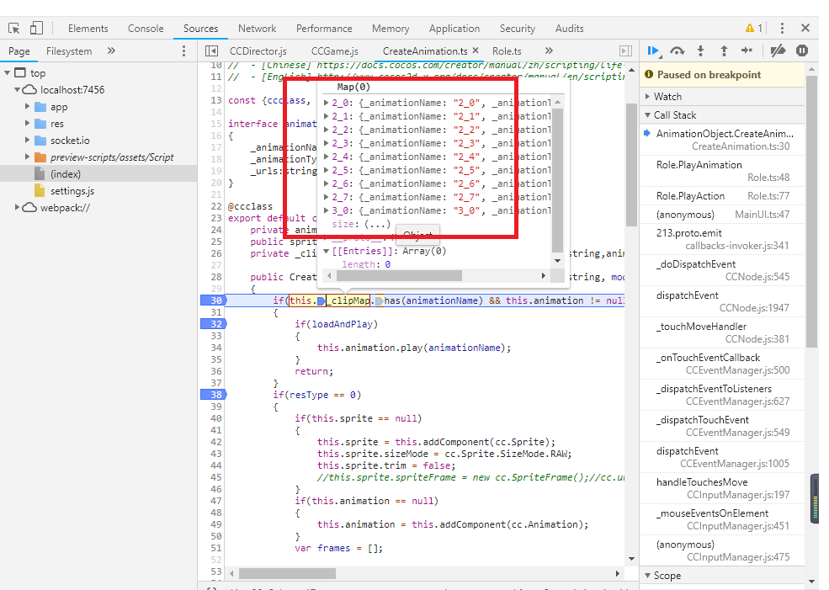This screenshot has width=829, height=590.
Task: Select the settings.js file in tree
Action: (x=72, y=191)
